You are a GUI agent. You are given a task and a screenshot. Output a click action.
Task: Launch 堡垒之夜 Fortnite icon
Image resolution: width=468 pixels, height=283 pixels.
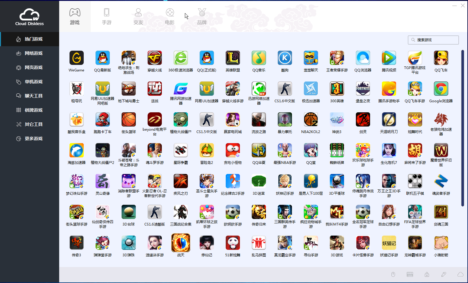[x=363, y=89]
